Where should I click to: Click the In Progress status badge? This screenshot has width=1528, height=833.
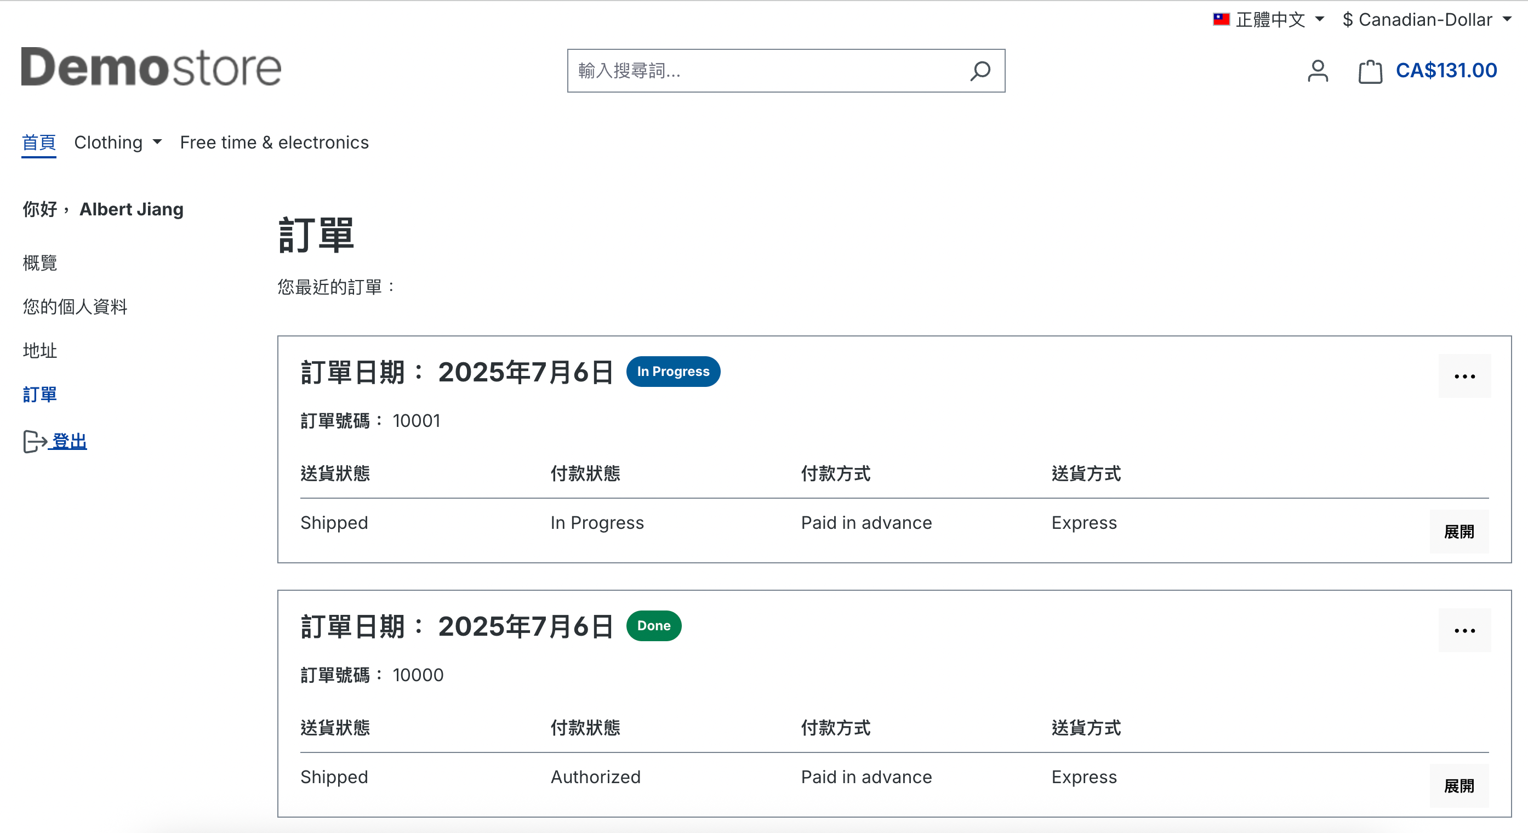point(673,372)
